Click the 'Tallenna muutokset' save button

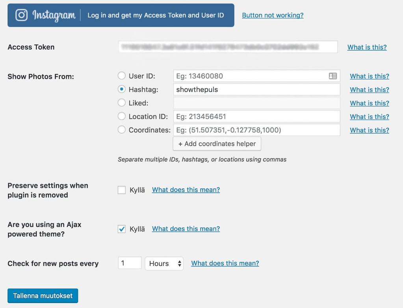[x=43, y=296]
